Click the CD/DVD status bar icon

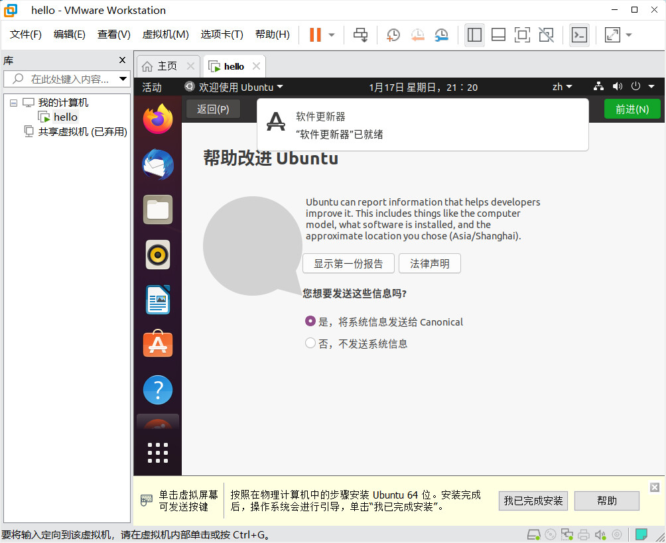tap(551, 534)
